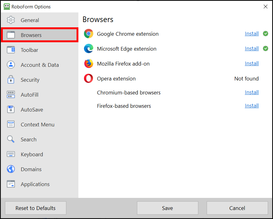Click the Google Chrome browser icon
The image size is (273, 219).
[x=89, y=34]
